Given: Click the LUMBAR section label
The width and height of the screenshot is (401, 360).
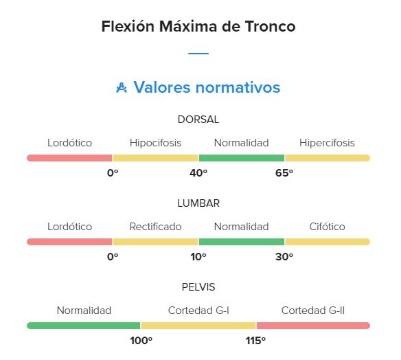Looking at the screenshot, I should point(198,203).
